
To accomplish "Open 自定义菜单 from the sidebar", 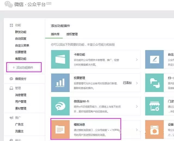I will click(x=22, y=45).
